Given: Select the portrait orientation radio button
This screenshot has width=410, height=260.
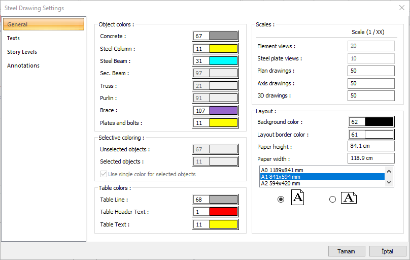Looking at the screenshot, I should [281, 200].
